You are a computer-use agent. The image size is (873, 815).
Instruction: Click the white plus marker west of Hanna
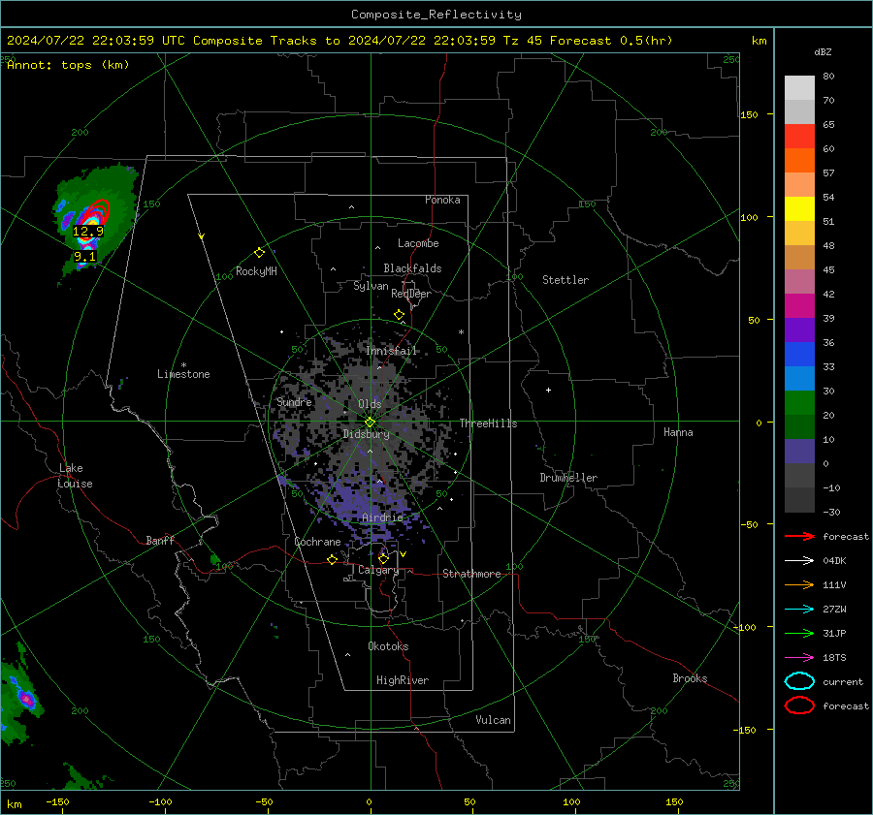(548, 390)
